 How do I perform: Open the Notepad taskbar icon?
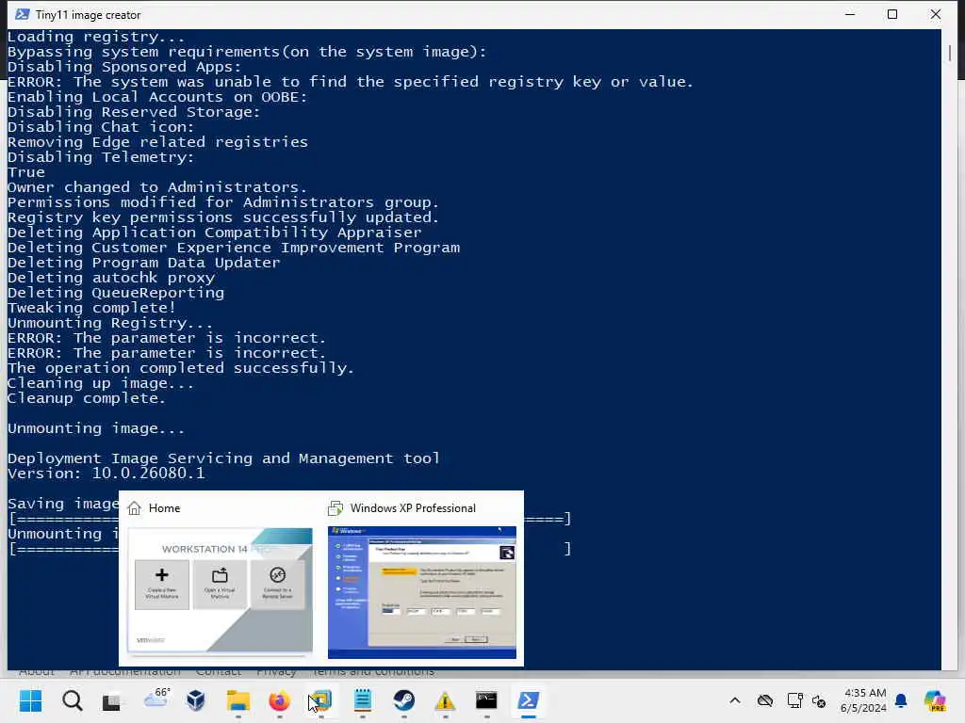pos(363,700)
